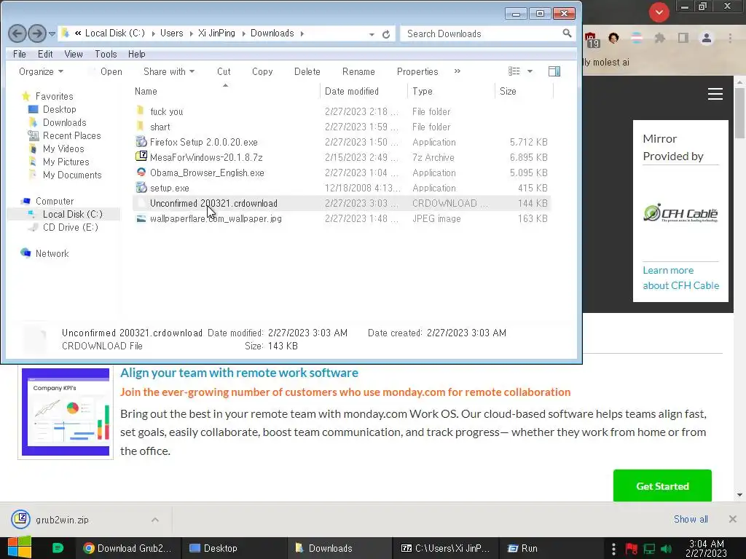Screen dimensions: 746x559
Task: Open Chrome extensions puzzle icon
Action: pyautogui.click(x=659, y=38)
